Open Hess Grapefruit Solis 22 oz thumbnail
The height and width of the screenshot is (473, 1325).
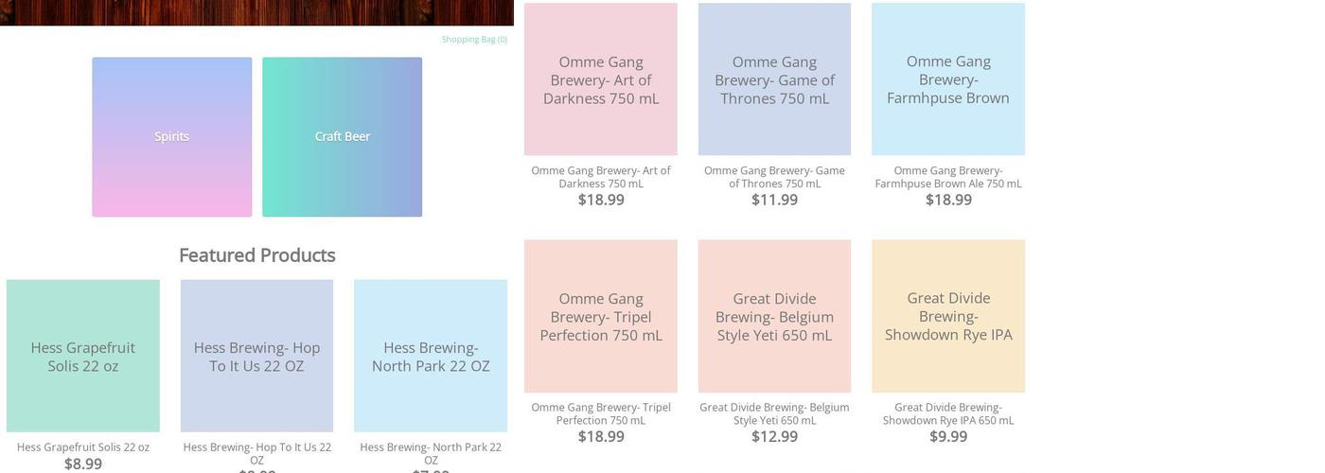pyautogui.click(x=83, y=356)
